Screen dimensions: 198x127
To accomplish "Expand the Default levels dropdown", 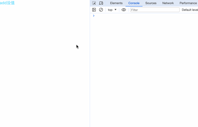I will click(190, 10).
